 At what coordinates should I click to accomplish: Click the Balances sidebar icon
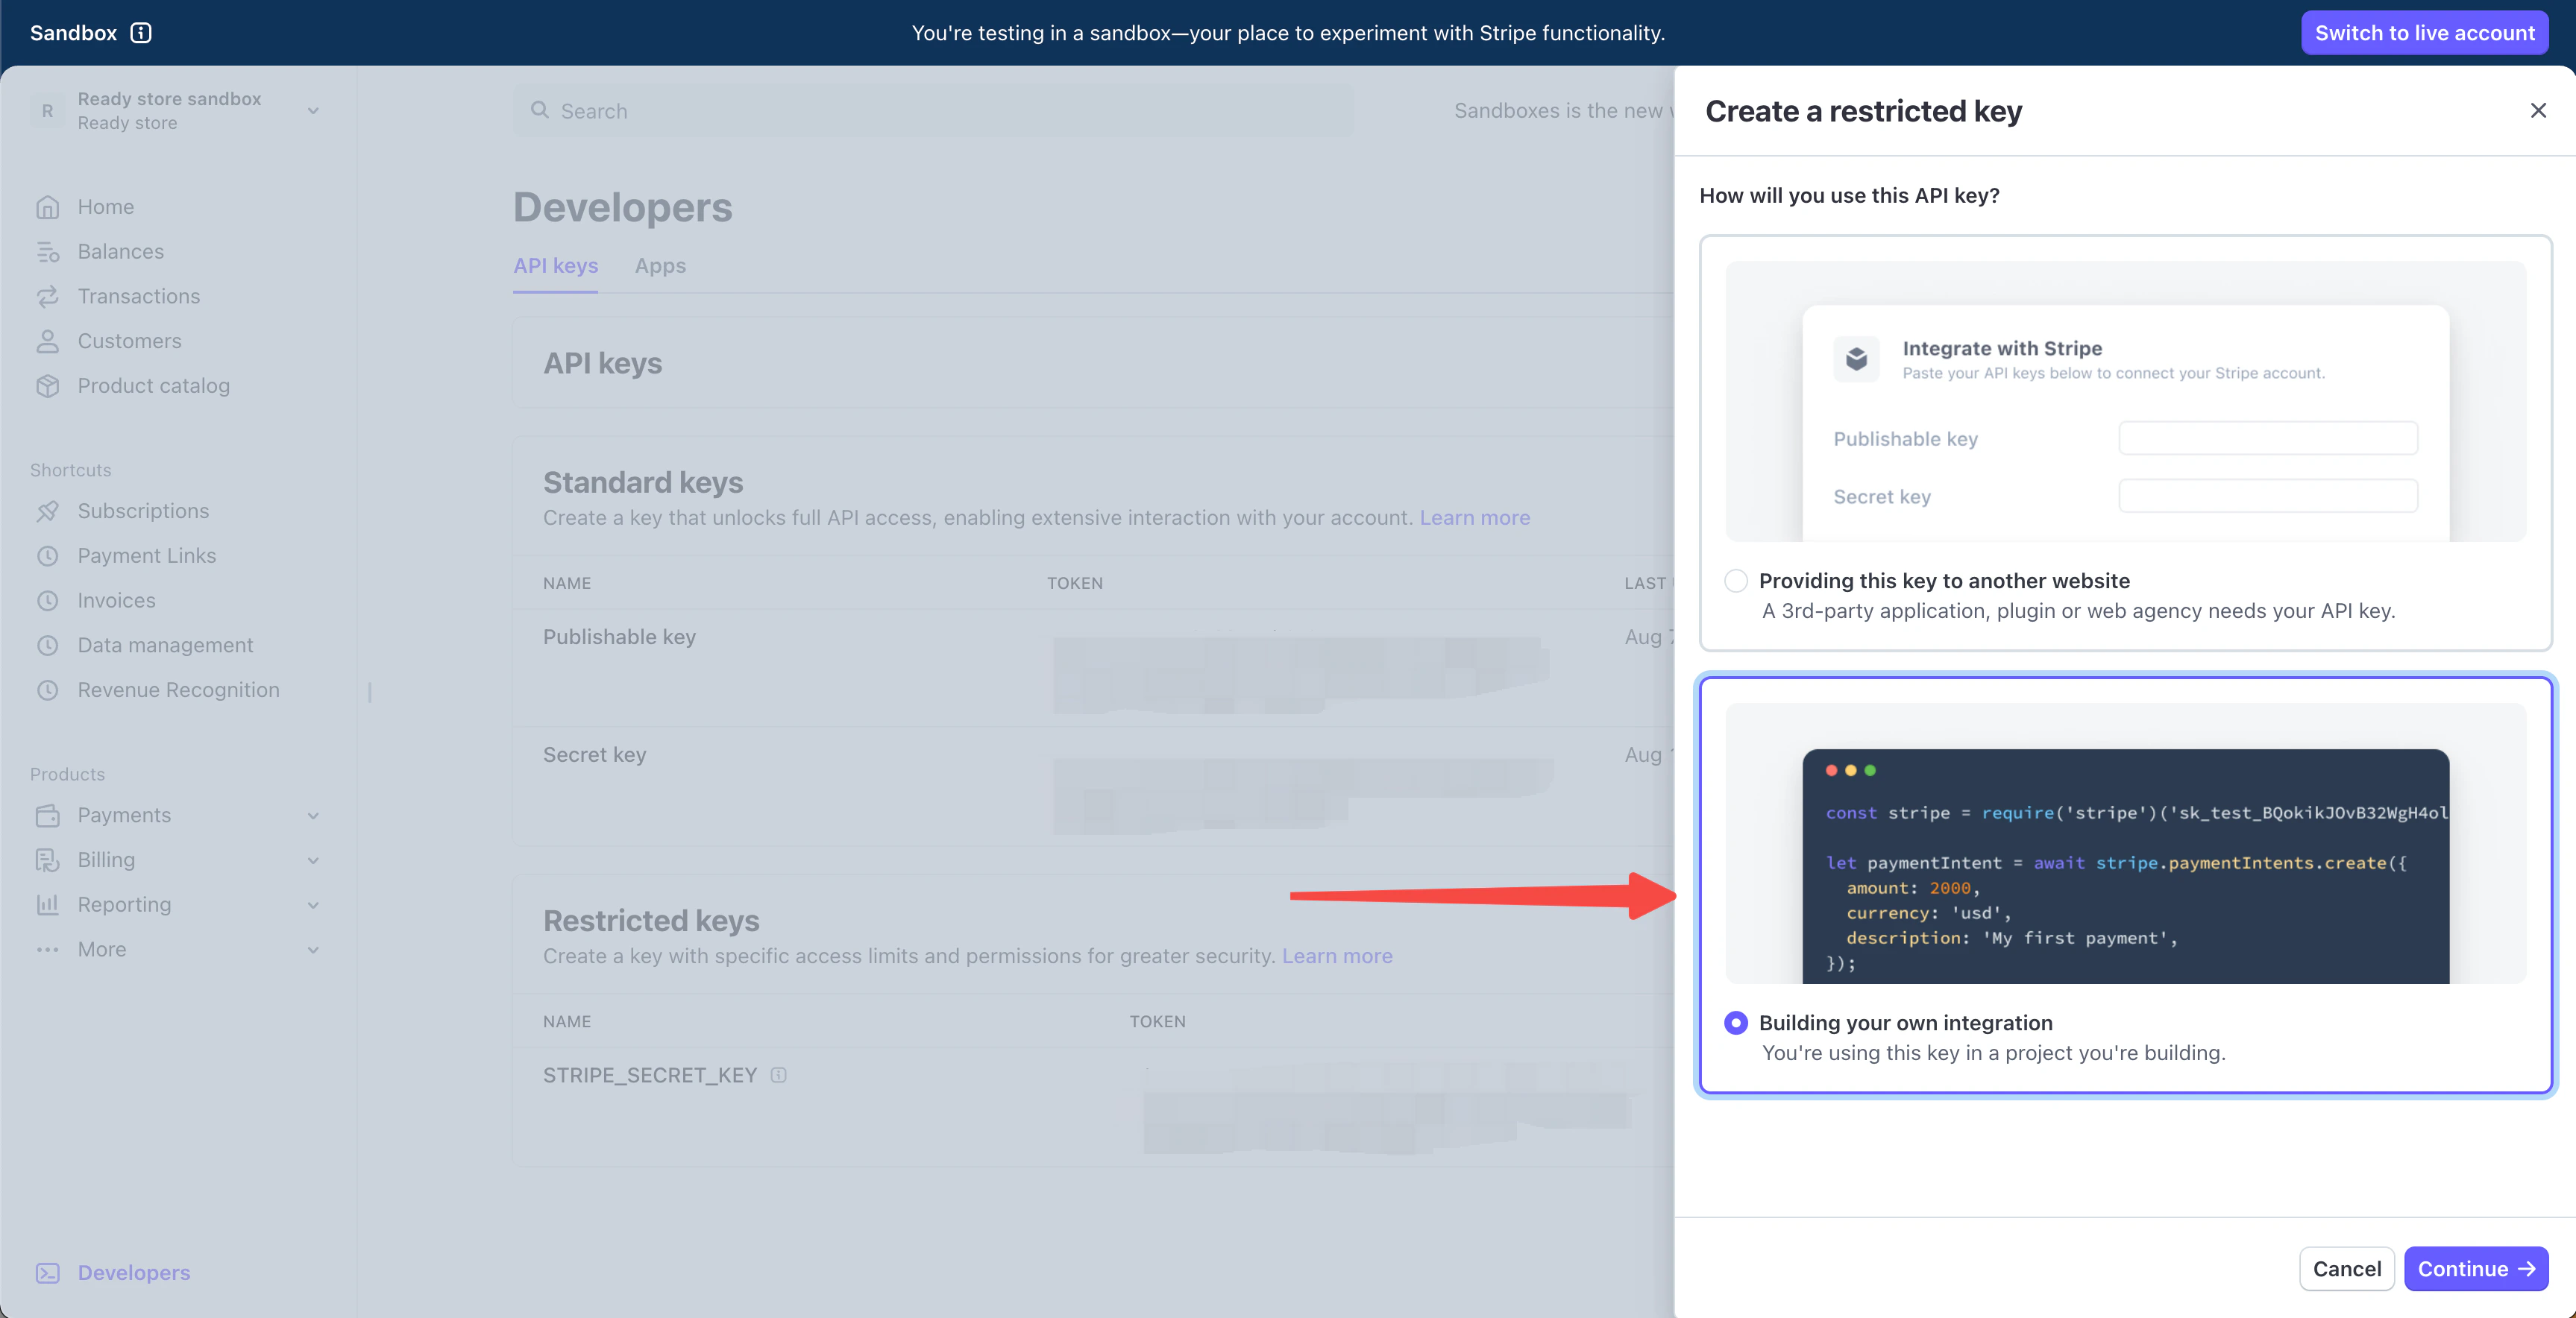(x=48, y=252)
